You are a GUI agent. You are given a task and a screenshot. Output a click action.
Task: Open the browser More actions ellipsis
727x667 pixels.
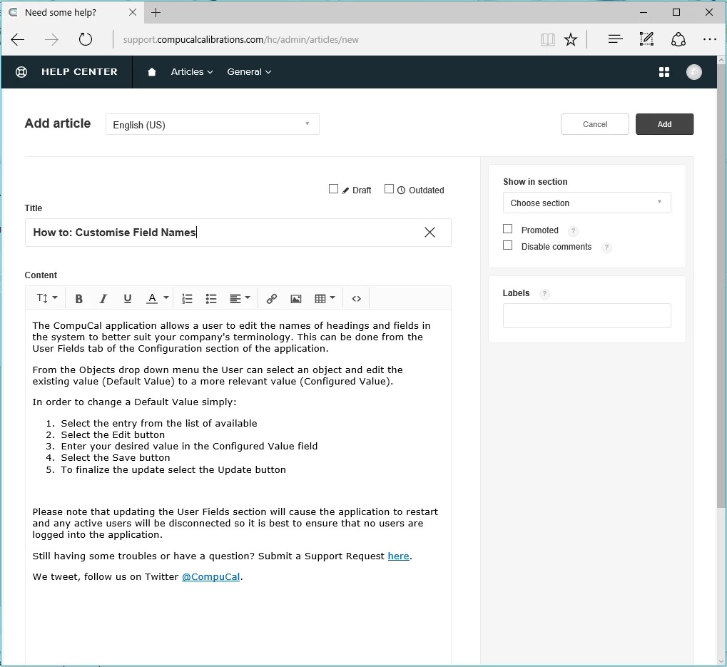click(709, 39)
